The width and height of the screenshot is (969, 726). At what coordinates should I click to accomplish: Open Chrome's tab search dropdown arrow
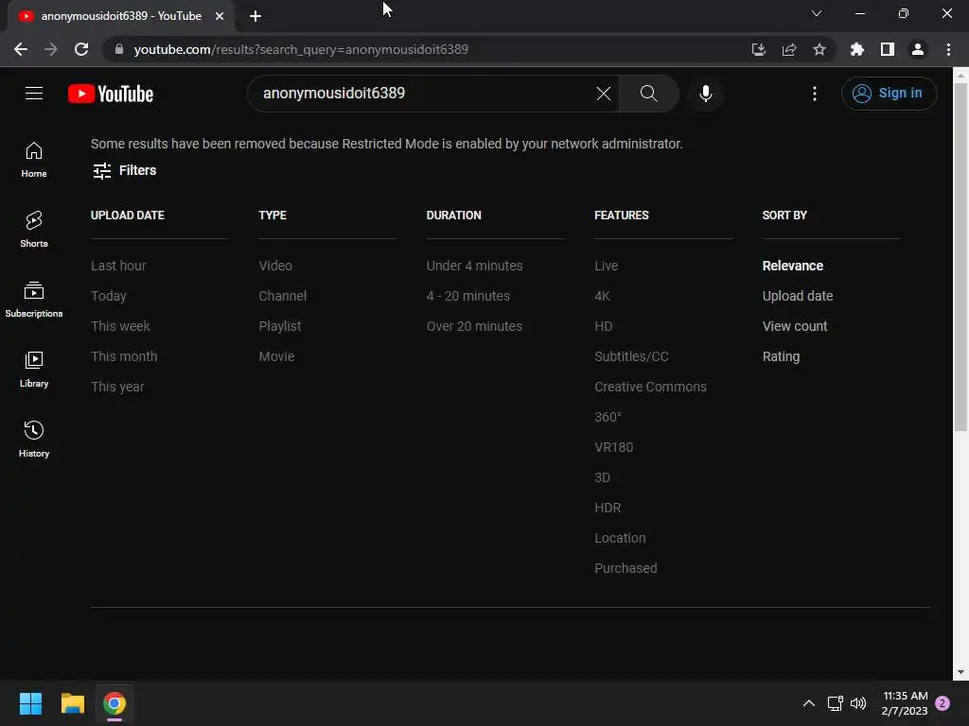(817, 13)
